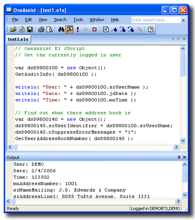Click the Open file folder icon
The image size is (195, 220).
13,29
